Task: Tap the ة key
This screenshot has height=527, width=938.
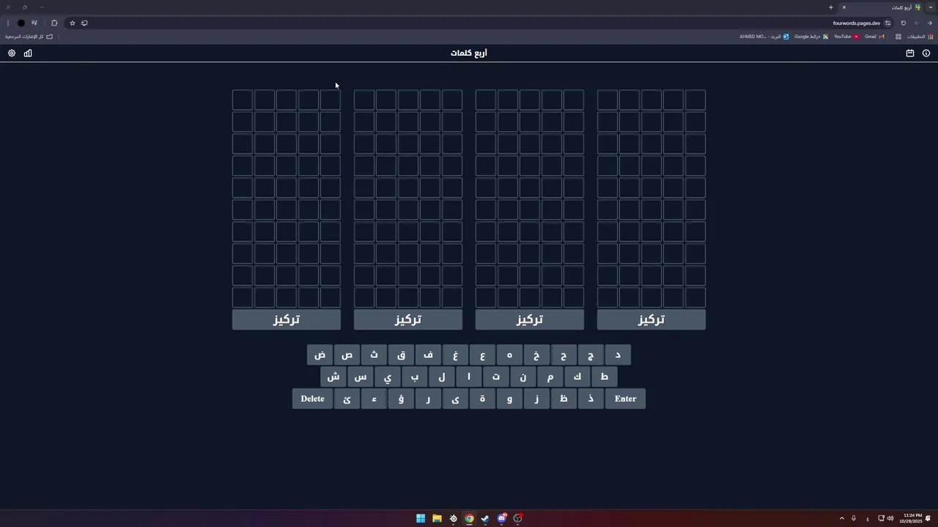Action: click(x=482, y=399)
